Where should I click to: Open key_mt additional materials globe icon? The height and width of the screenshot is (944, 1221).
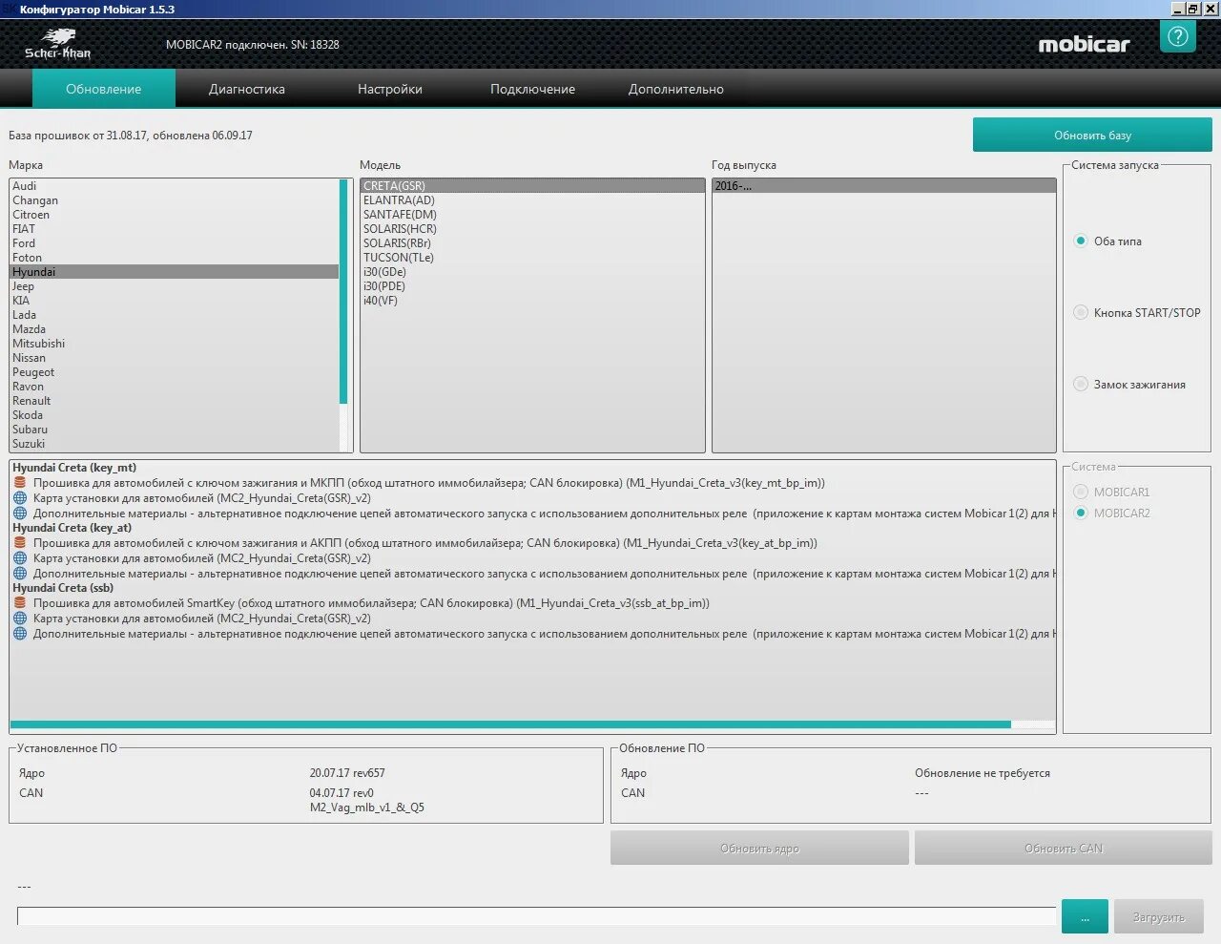pyautogui.click(x=20, y=514)
